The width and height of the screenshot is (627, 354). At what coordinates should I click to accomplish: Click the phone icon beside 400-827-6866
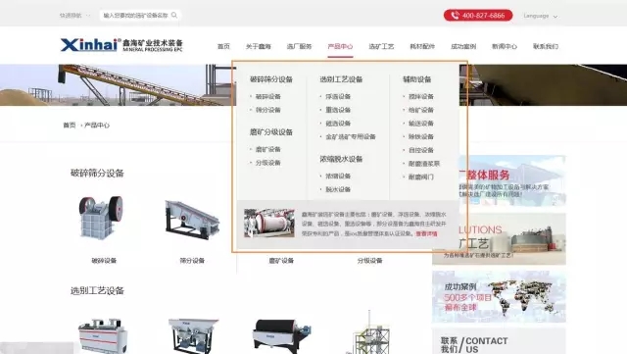tap(455, 16)
